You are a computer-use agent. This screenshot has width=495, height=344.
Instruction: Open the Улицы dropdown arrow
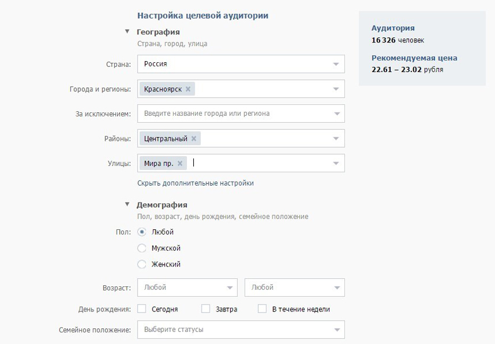tap(336, 164)
